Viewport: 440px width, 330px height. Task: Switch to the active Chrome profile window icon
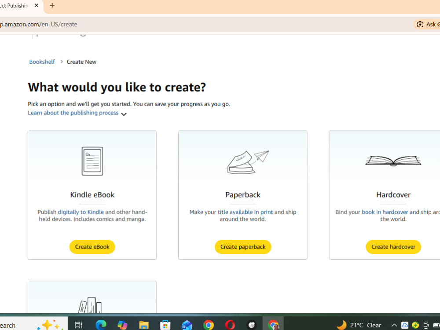point(273,325)
